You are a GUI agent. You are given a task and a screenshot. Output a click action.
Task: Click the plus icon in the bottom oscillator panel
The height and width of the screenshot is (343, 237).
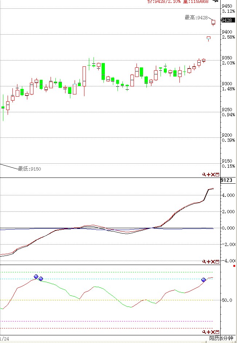pyautogui.click(x=209, y=332)
